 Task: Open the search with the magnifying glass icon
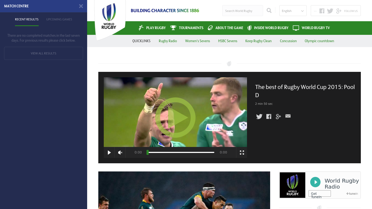(269, 10)
